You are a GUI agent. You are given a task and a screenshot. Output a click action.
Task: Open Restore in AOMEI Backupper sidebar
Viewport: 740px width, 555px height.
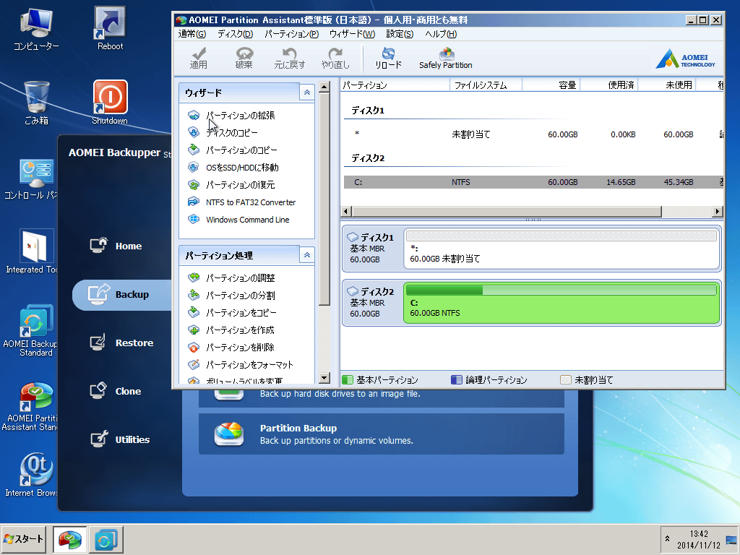click(x=121, y=343)
